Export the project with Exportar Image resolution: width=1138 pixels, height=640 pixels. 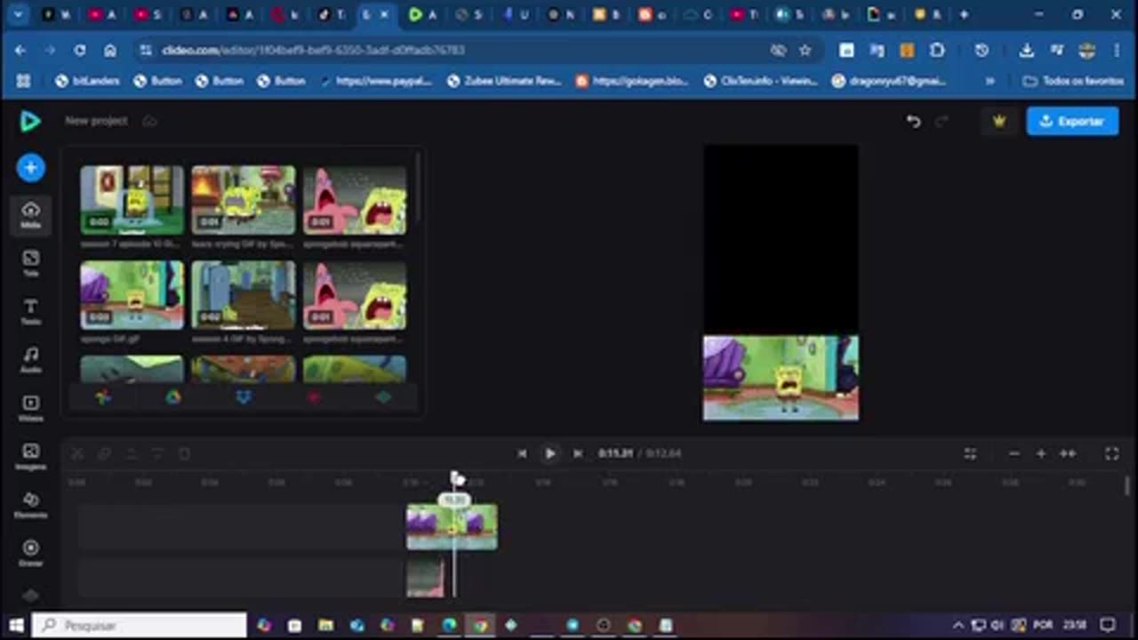click(1072, 121)
